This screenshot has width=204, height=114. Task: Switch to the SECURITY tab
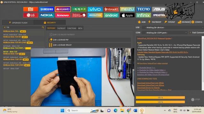(50, 22)
